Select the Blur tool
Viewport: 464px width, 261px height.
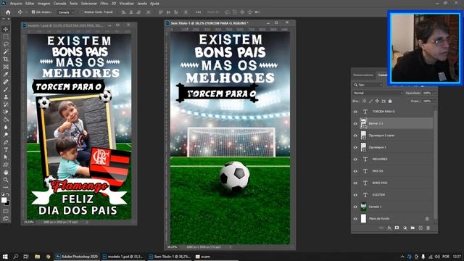point(6,127)
